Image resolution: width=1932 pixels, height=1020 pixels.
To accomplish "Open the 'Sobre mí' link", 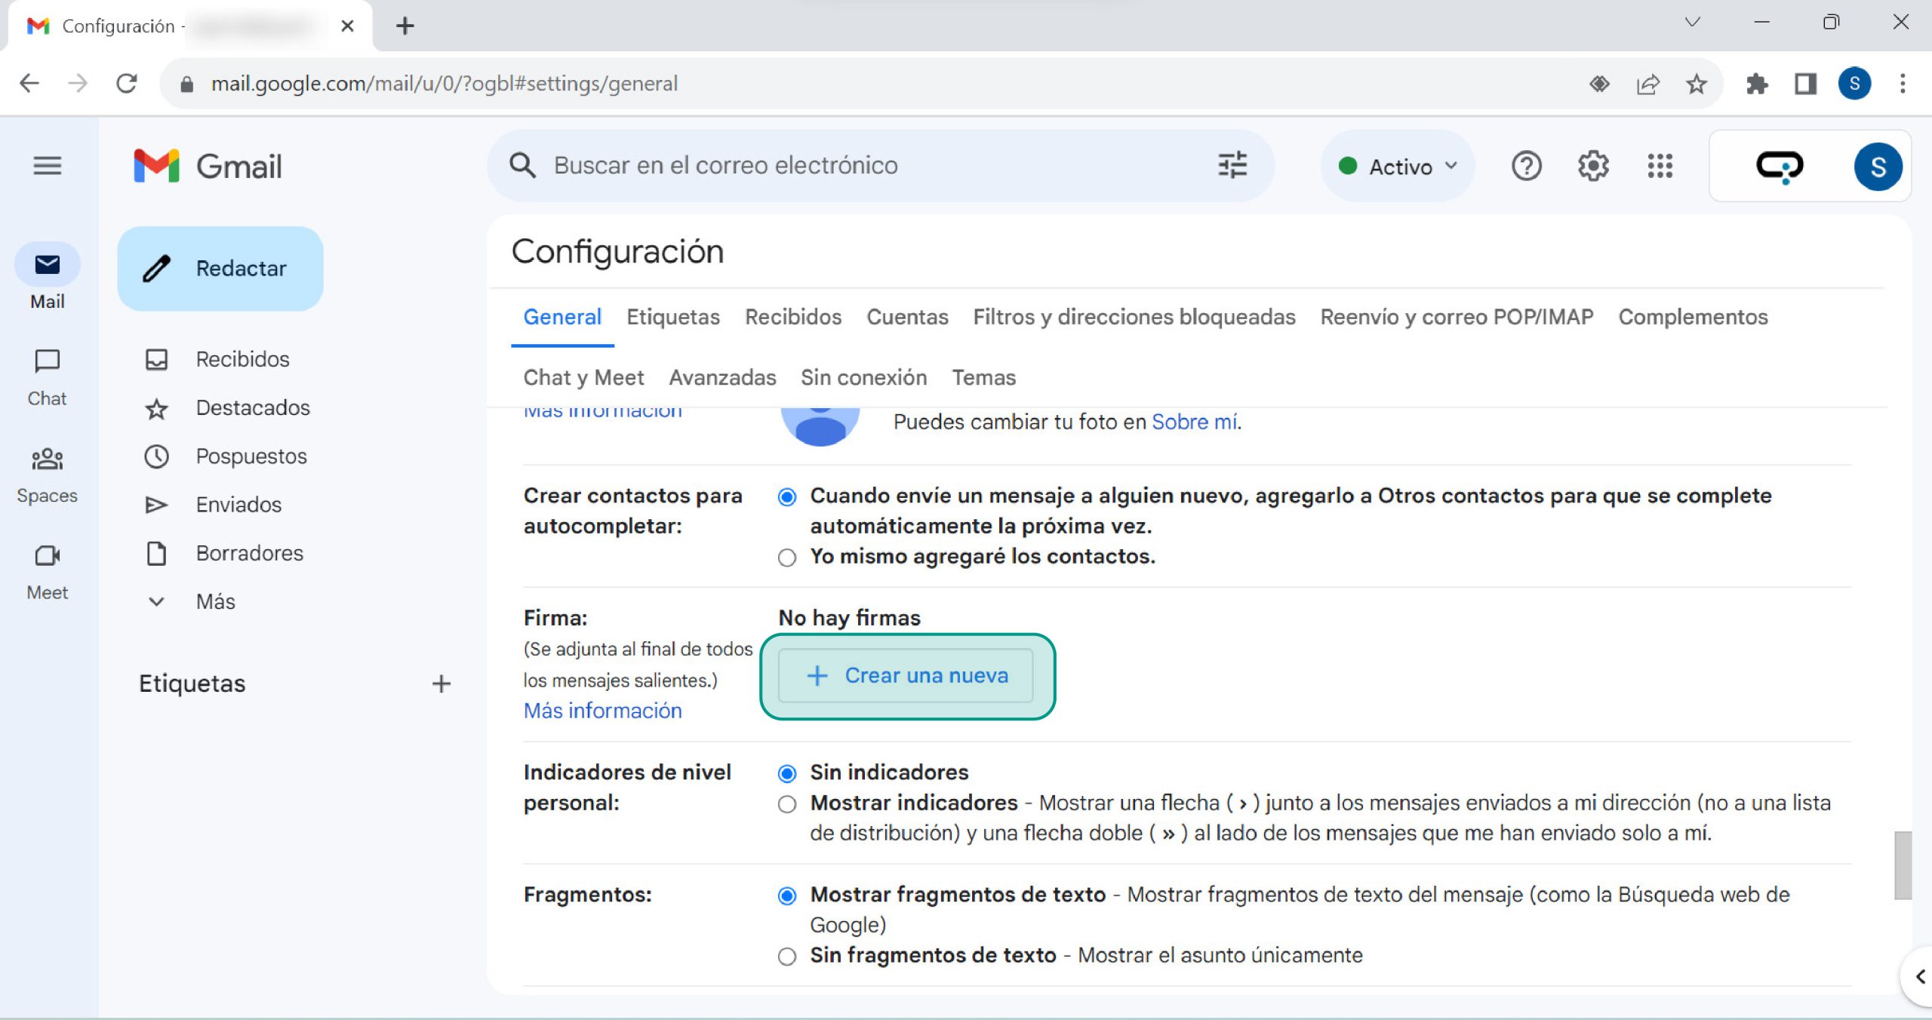I will pyautogui.click(x=1194, y=422).
